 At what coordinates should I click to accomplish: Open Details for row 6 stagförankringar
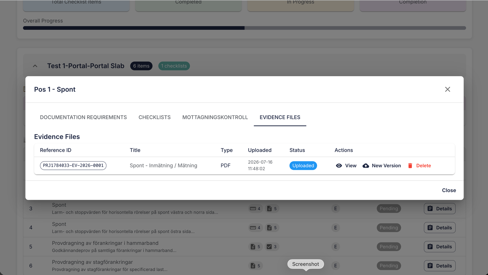point(440,266)
